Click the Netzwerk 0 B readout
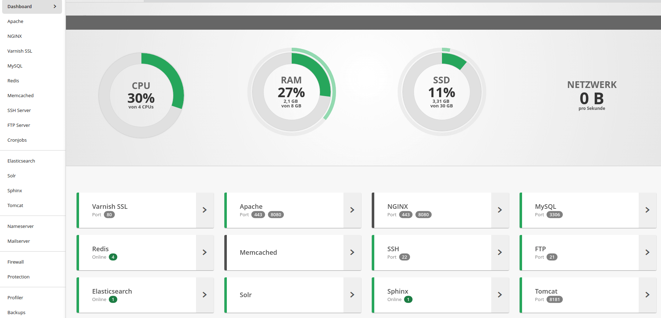 (x=592, y=95)
